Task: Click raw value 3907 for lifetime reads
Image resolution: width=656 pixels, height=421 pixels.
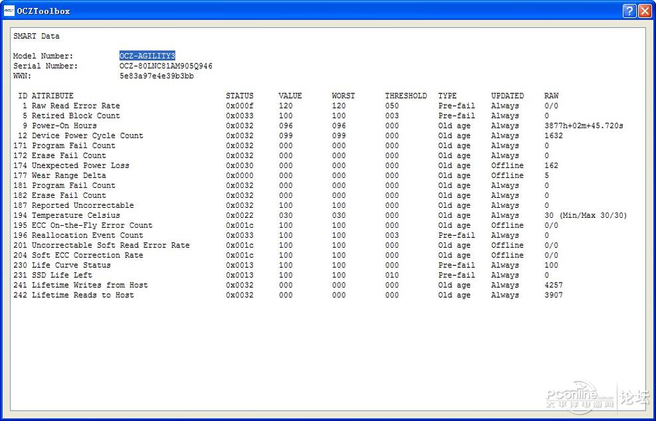Action: click(553, 296)
